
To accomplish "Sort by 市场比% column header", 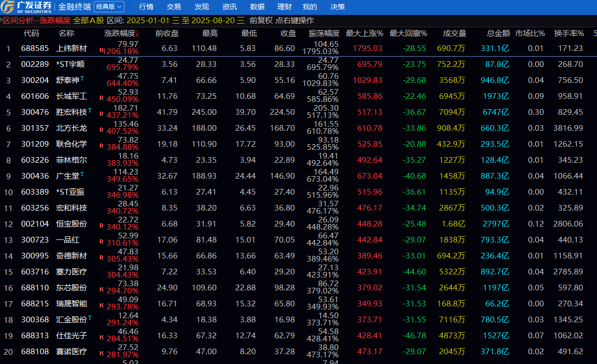I will pos(530,33).
